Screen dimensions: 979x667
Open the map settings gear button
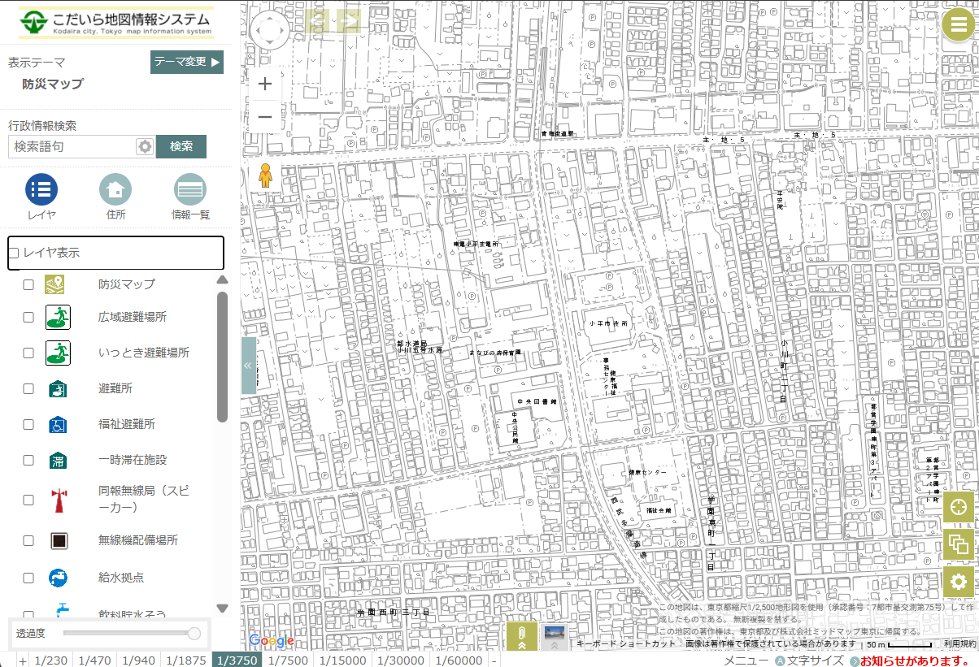pos(959,582)
